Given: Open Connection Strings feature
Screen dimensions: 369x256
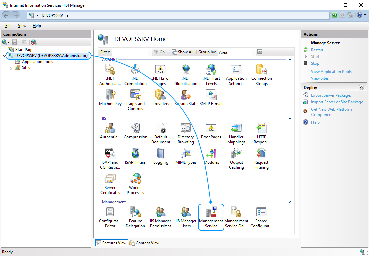Looking at the screenshot, I should (261, 75).
